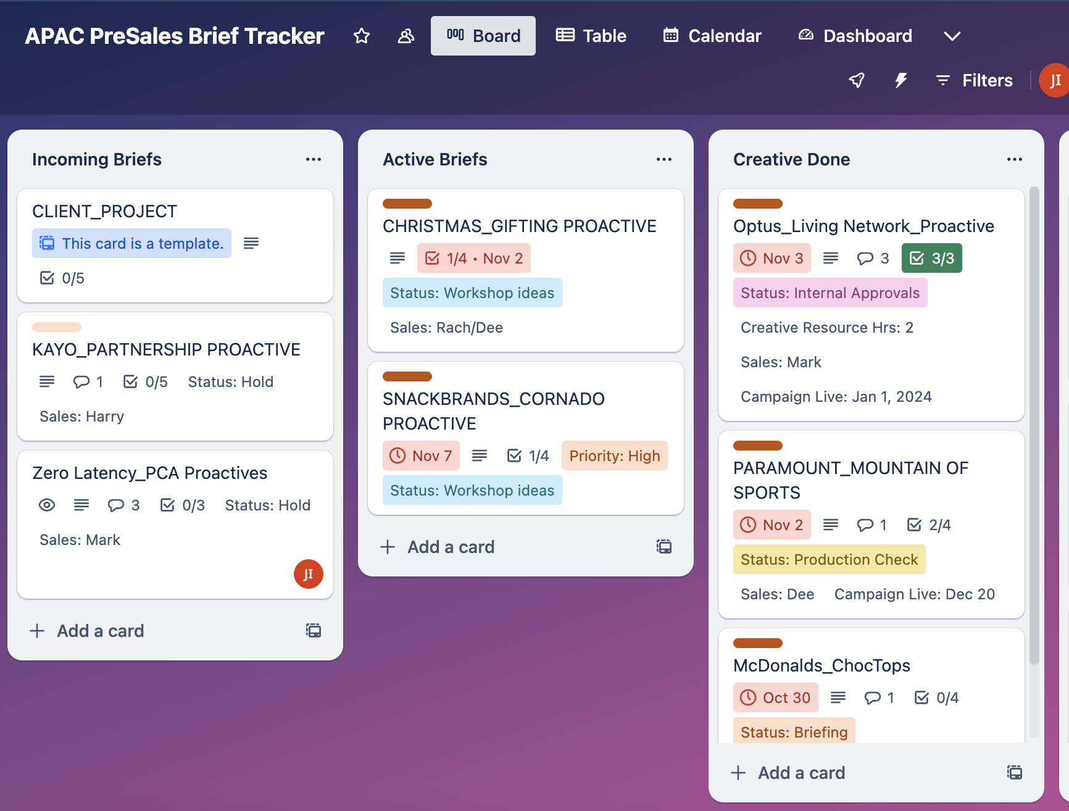Viewport: 1069px width, 811px height.
Task: Open Filters for the board
Action: click(x=974, y=80)
